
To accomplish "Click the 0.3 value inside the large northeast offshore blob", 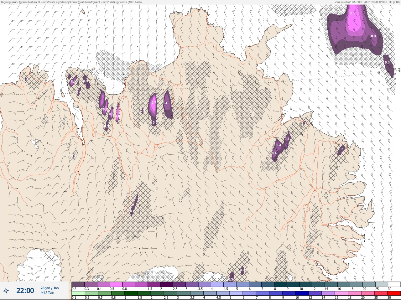I will point(373,36).
